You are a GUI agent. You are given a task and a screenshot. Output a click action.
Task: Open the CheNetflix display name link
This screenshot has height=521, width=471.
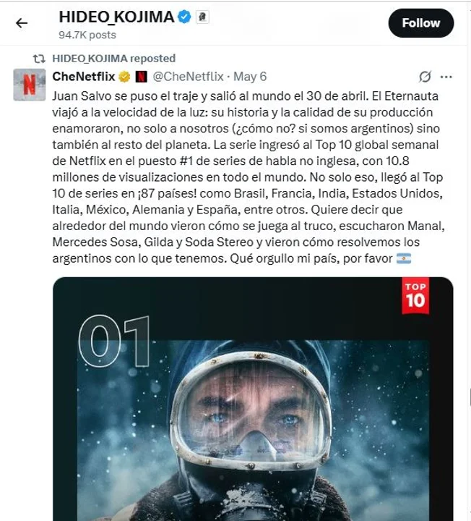[84, 77]
